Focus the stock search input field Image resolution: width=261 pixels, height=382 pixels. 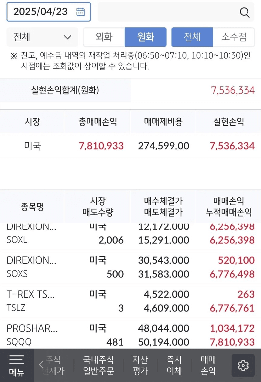click(176, 12)
